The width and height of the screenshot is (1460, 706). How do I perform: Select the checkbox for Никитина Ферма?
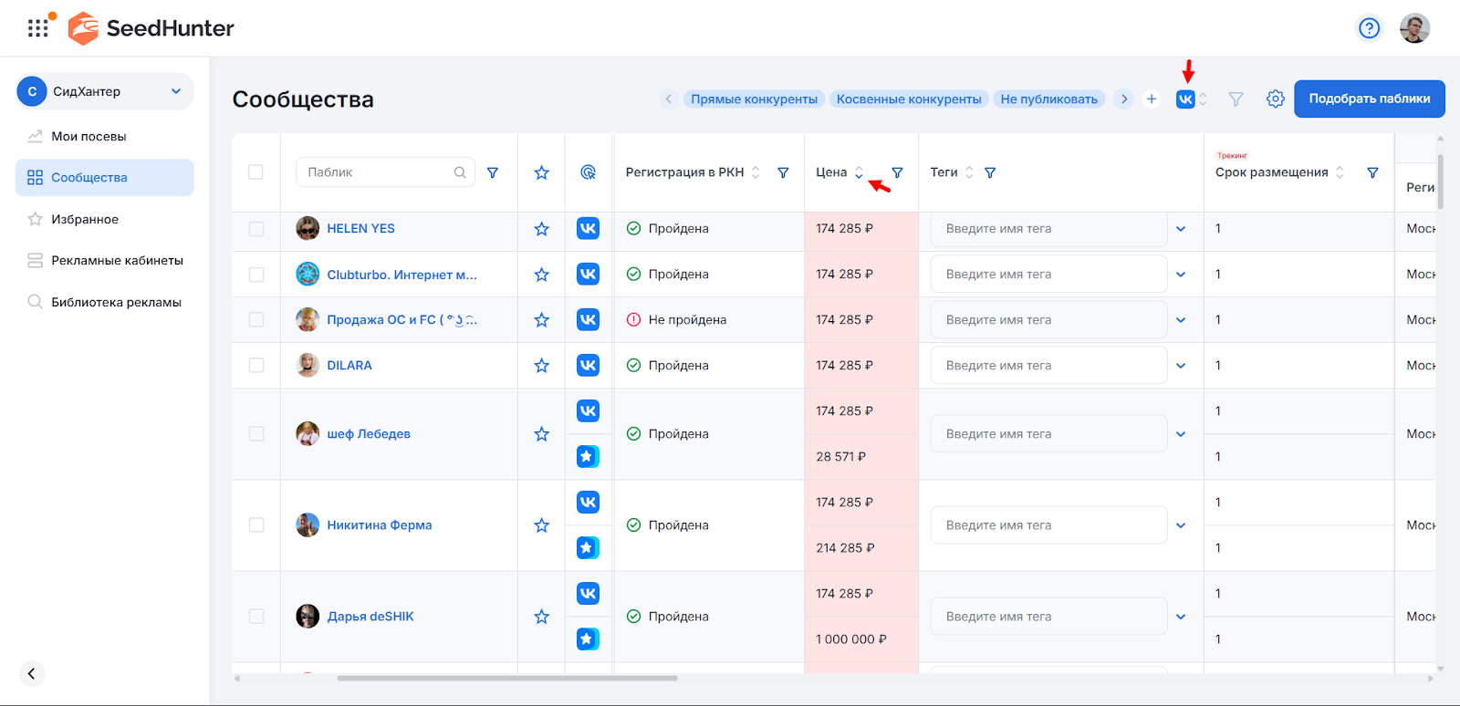pyautogui.click(x=256, y=525)
